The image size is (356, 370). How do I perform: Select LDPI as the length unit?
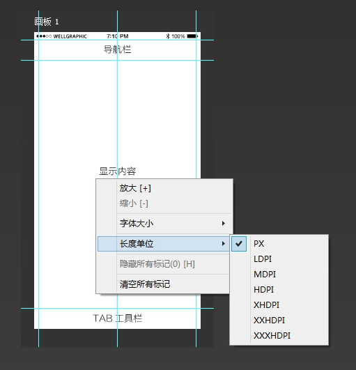(x=279, y=259)
